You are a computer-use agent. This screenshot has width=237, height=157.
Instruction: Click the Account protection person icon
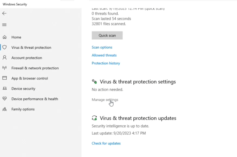pyautogui.click(x=5, y=58)
